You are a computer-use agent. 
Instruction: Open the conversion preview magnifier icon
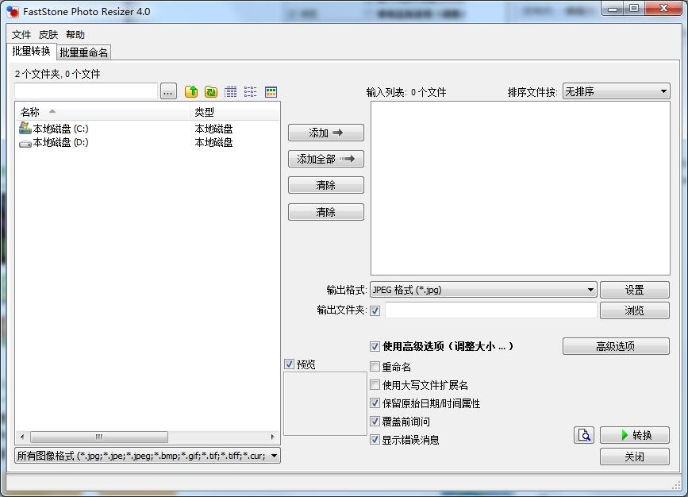coord(584,435)
